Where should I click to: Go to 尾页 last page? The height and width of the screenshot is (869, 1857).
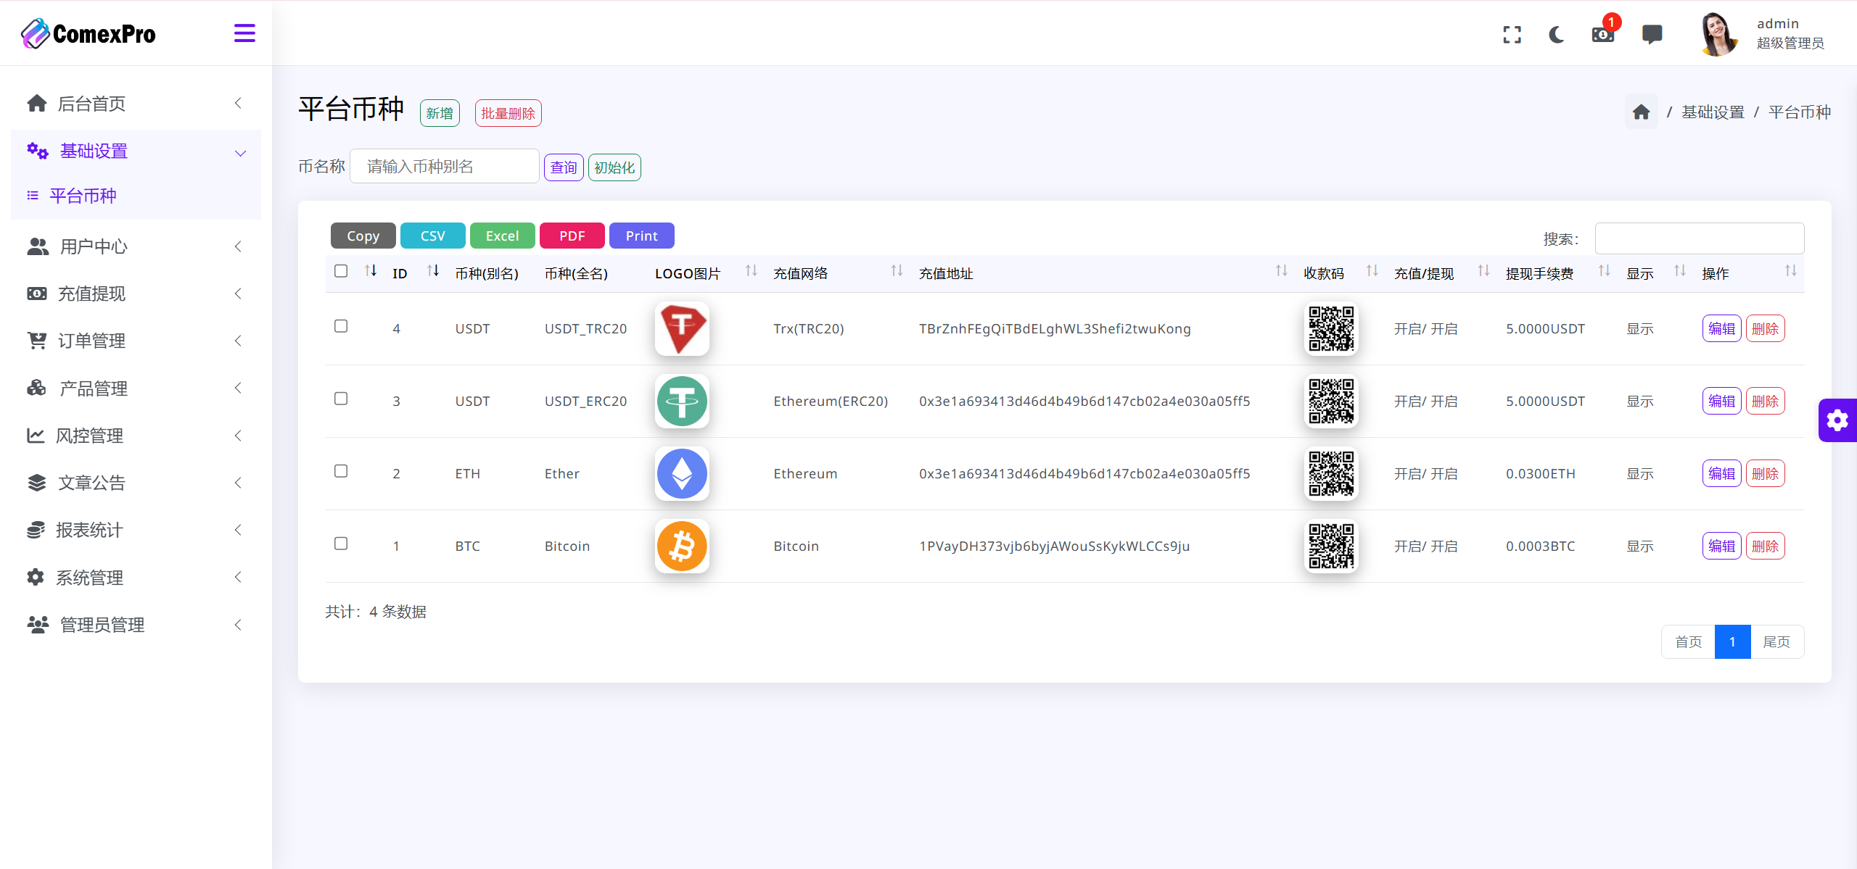pos(1776,642)
